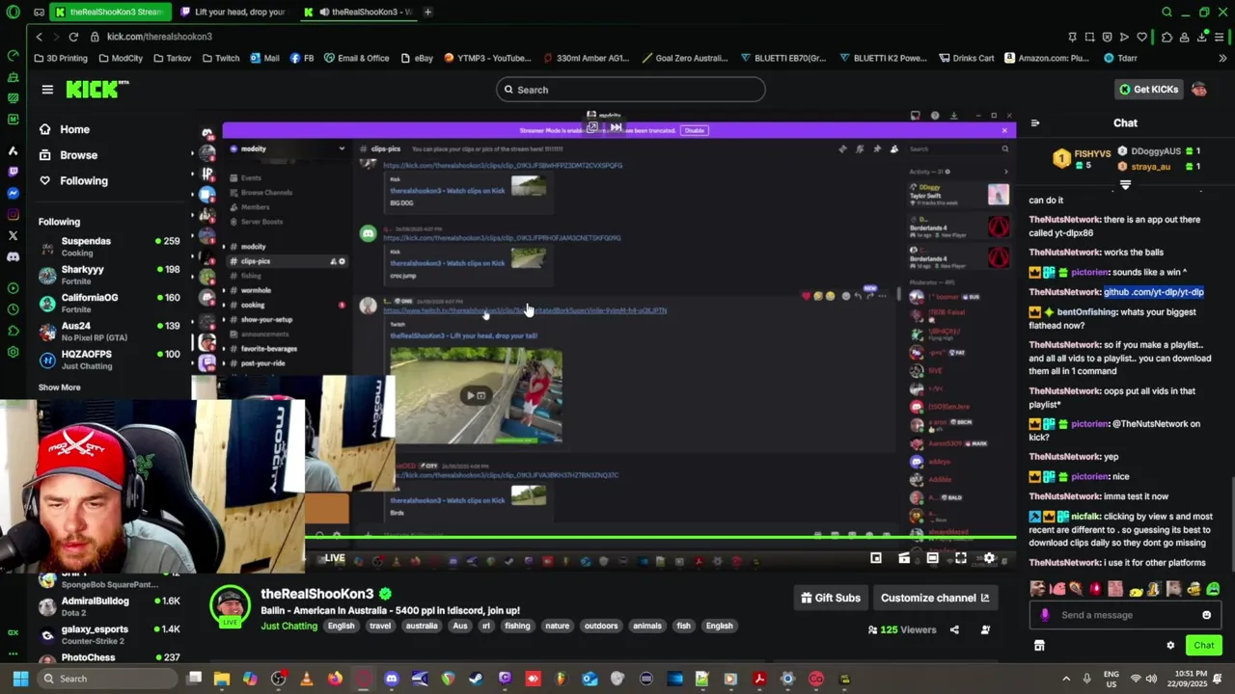1235x694 pixels.
Task: Expand the Show More following list
Action: click(x=59, y=387)
